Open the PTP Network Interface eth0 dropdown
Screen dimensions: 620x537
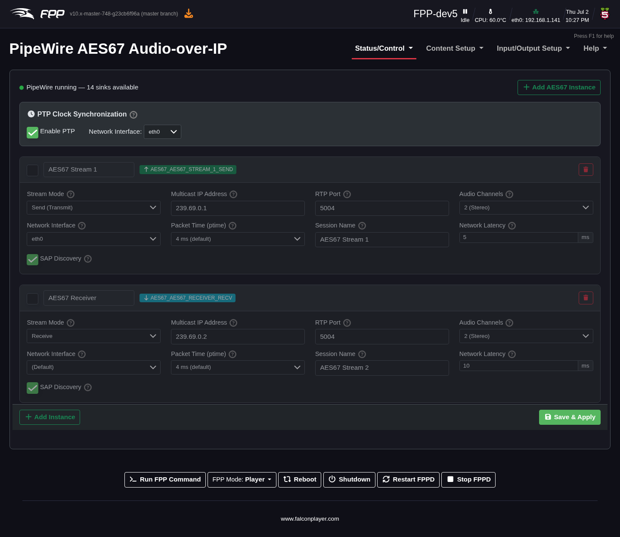tap(162, 132)
